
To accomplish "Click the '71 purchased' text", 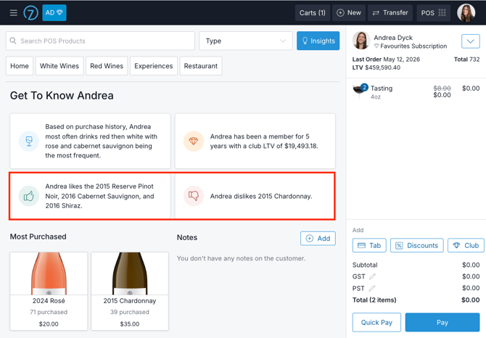I will (x=49, y=312).
